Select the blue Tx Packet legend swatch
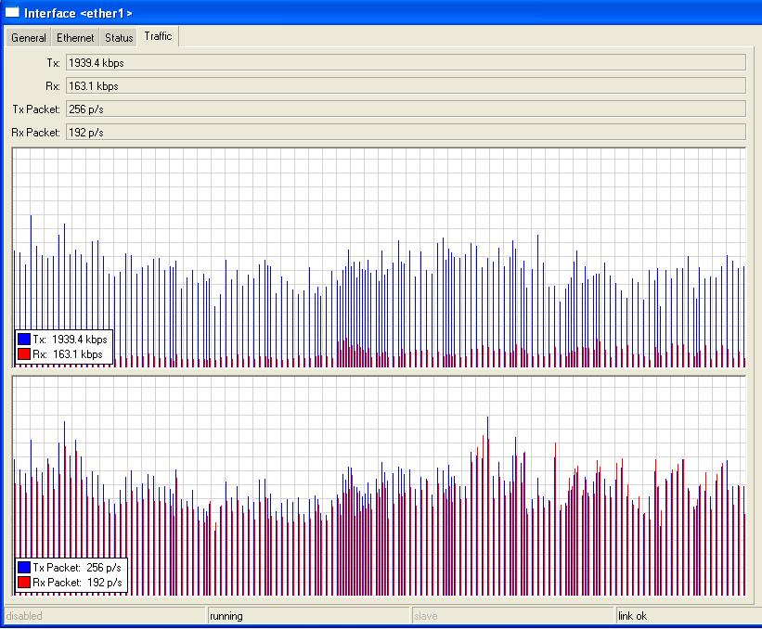This screenshot has height=629, width=762. (24, 567)
